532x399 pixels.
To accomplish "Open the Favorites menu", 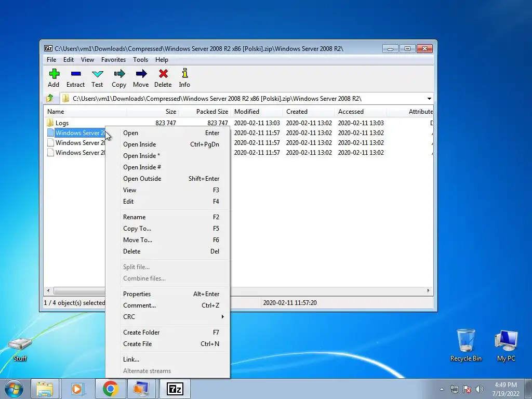I will coord(113,60).
